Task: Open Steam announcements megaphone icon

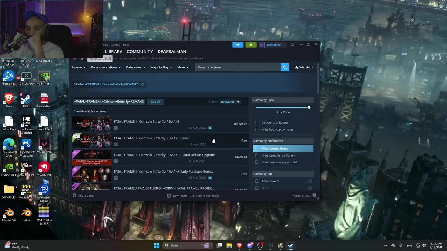Action: [238, 45]
